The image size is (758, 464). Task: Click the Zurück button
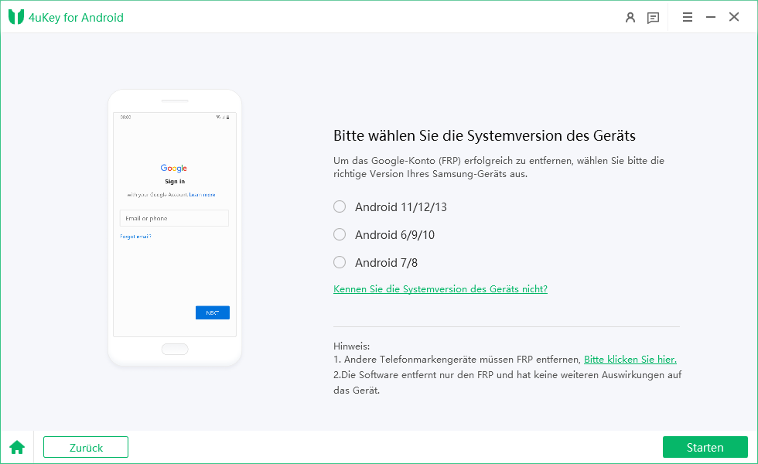click(x=86, y=447)
